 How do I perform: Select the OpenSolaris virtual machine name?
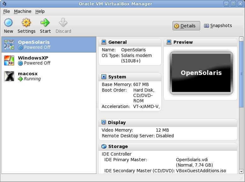pos(34,42)
